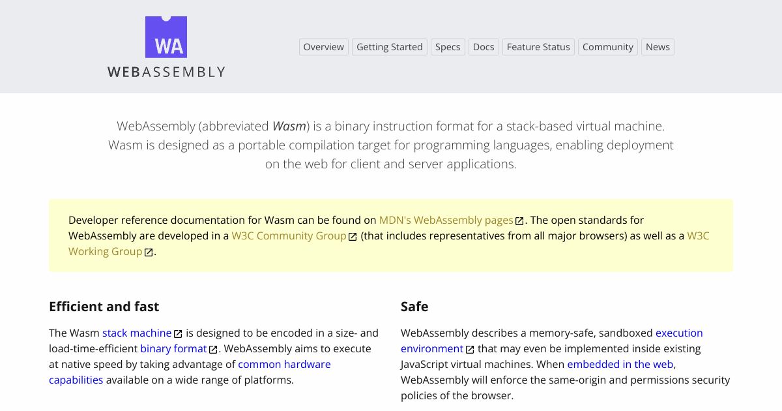The height and width of the screenshot is (411, 782).
Task: Click the WA logo icon
Action: (166, 37)
